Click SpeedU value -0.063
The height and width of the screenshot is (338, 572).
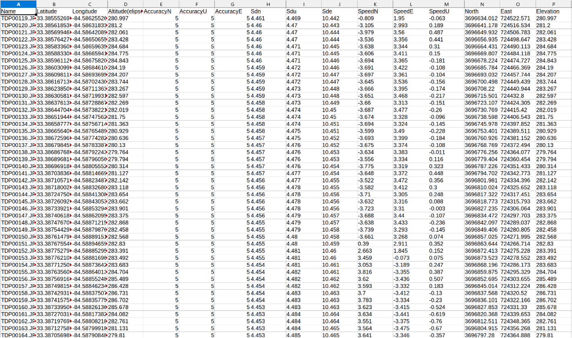[437, 18]
